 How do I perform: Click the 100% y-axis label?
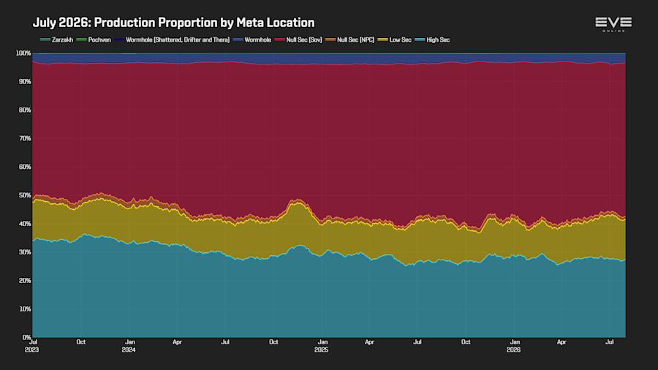23,53
